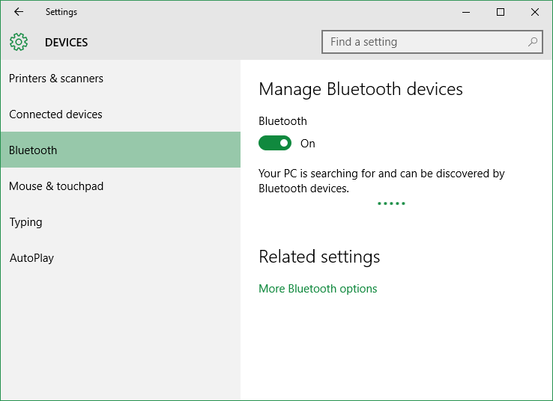The height and width of the screenshot is (401, 553).
Task: Turn off the Bluetooth toggle switch
Action: coord(275,144)
